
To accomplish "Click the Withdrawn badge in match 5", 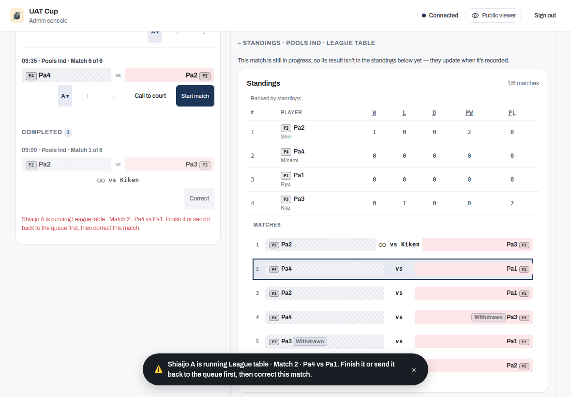I will point(310,342).
